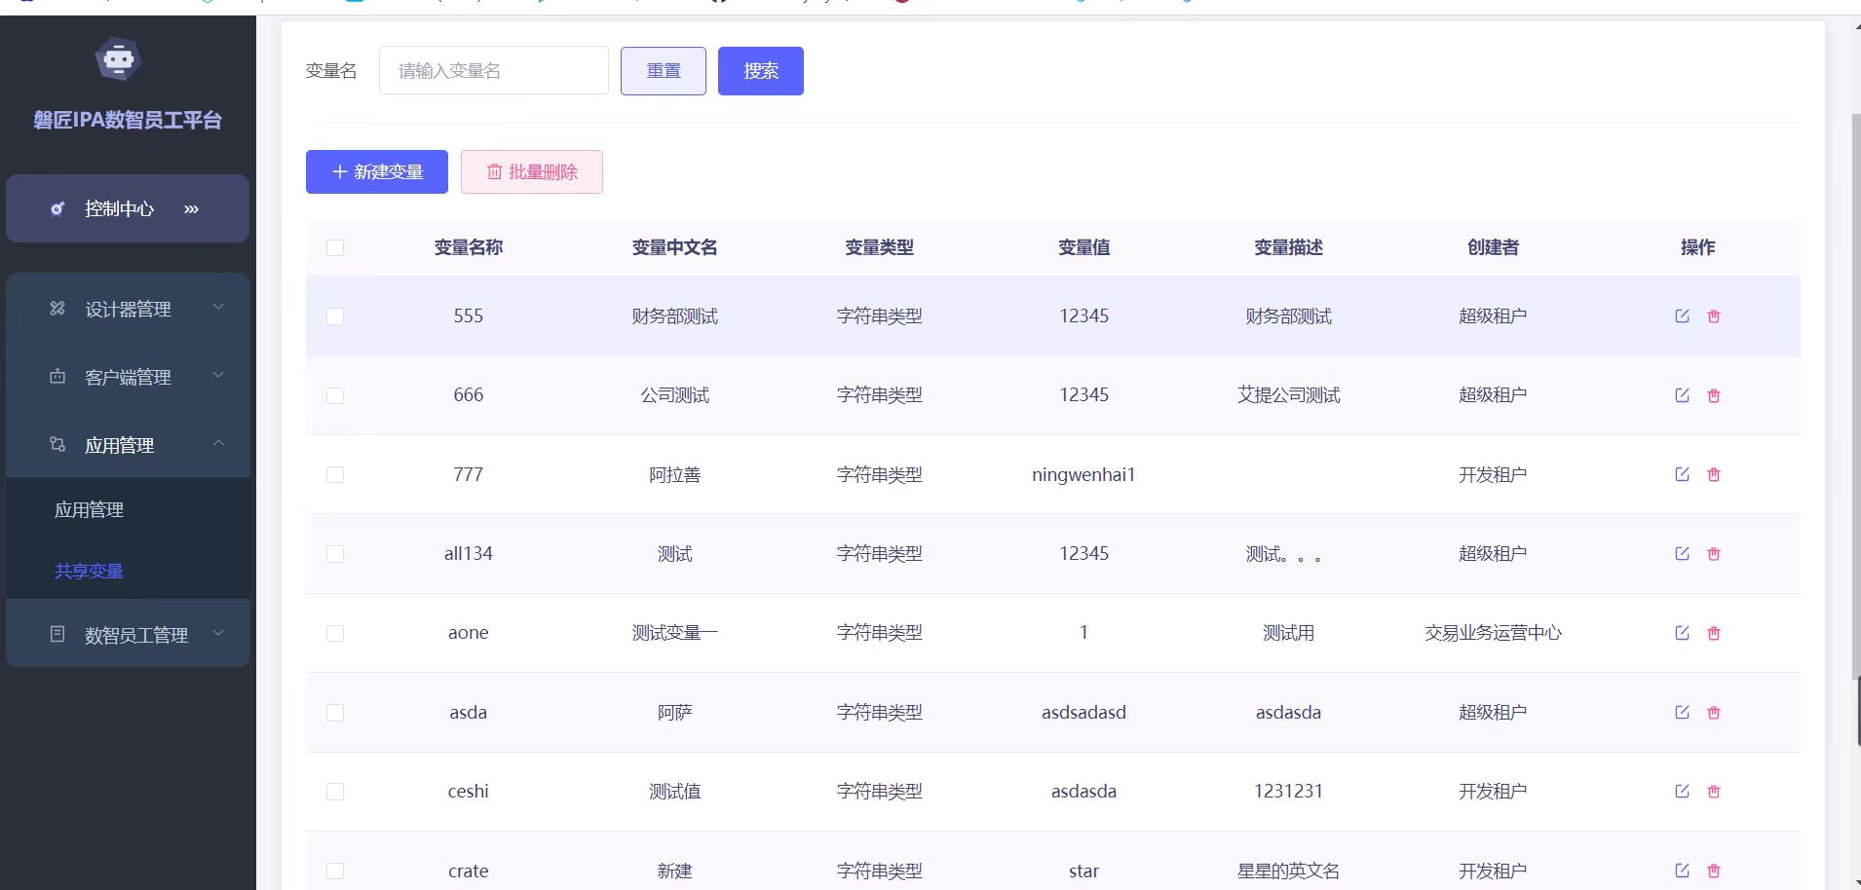The height and width of the screenshot is (890, 1861).
Task: Edit the ceshi variable row
Action: (x=1682, y=791)
